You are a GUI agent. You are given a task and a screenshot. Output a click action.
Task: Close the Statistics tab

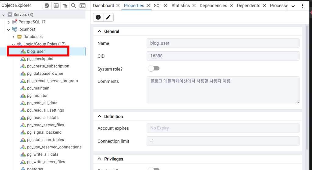[194, 5]
